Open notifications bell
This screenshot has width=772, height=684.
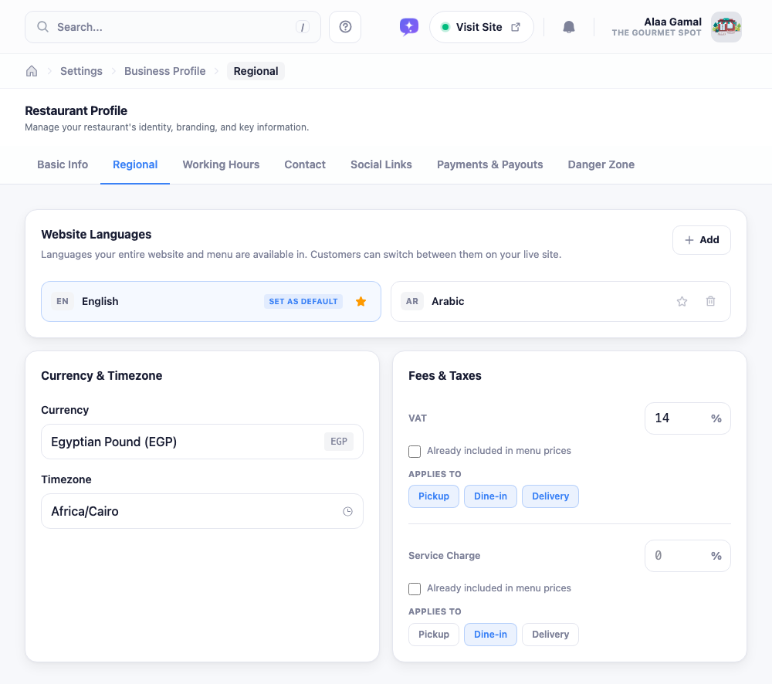point(569,27)
